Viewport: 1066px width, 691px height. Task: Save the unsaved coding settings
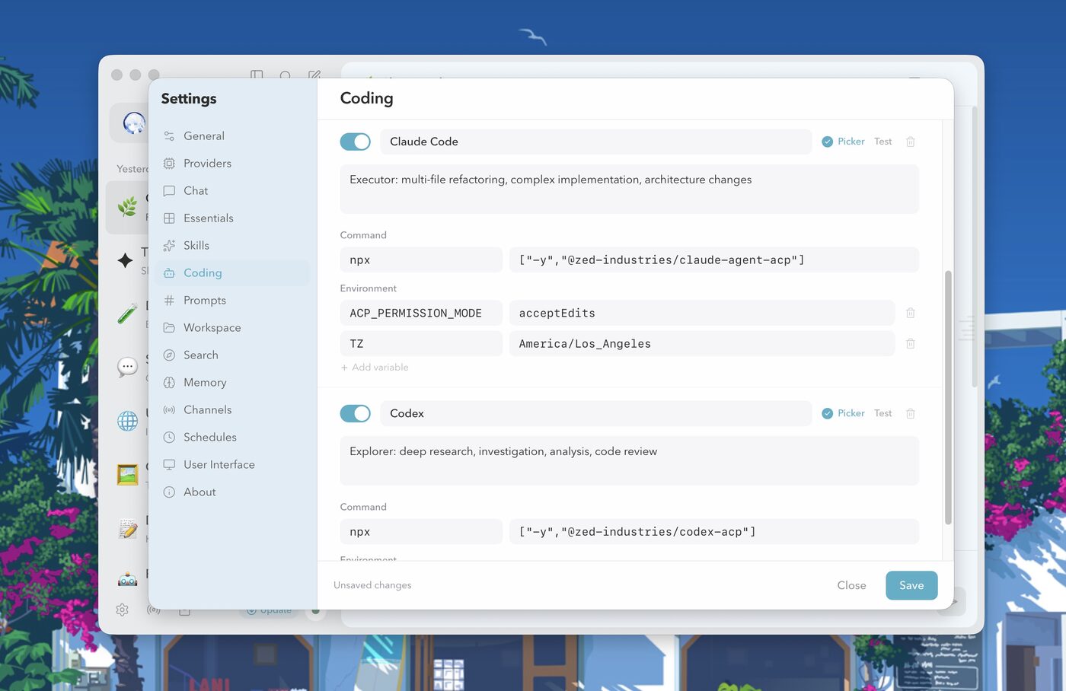click(911, 585)
